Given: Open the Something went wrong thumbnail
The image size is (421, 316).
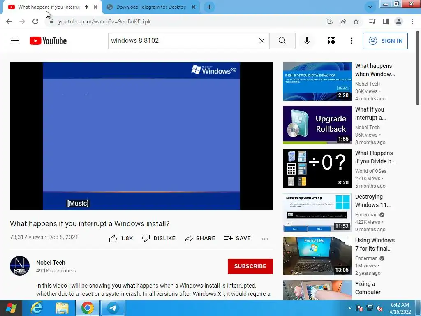Looking at the screenshot, I should point(317,212).
